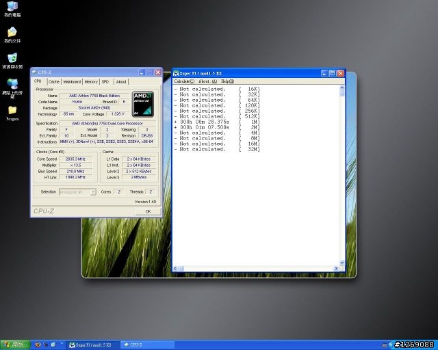This screenshot has height=350, width=438.
Task: Open the Calculate menu in Super PI
Action: tap(184, 81)
